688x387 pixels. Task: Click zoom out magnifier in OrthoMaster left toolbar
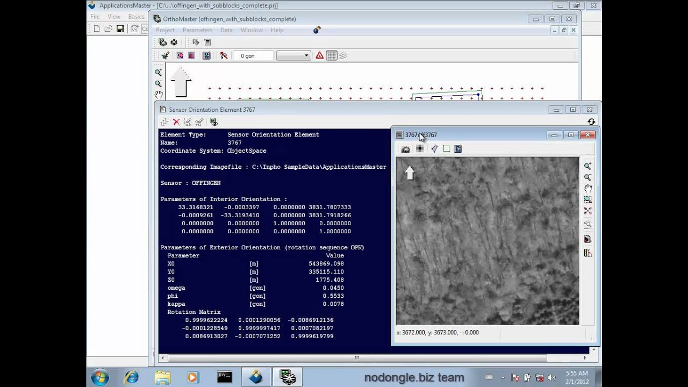tap(158, 84)
